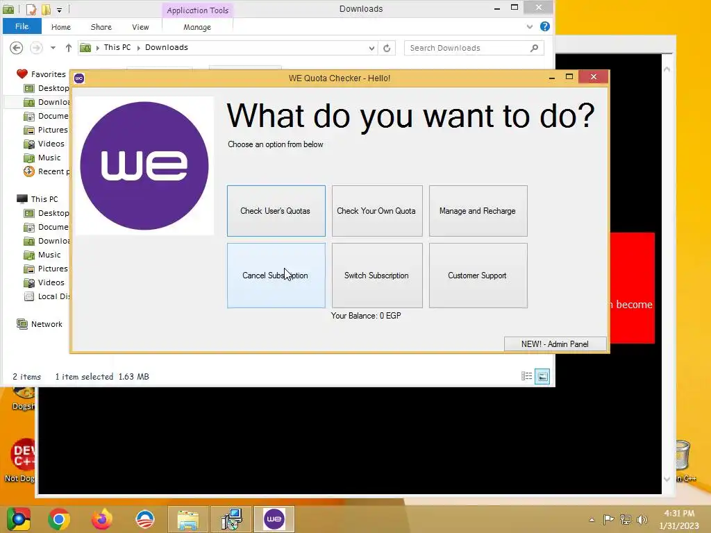
Task: Open Customize Quick Access Toolbar dropdown
Action: pos(60,10)
